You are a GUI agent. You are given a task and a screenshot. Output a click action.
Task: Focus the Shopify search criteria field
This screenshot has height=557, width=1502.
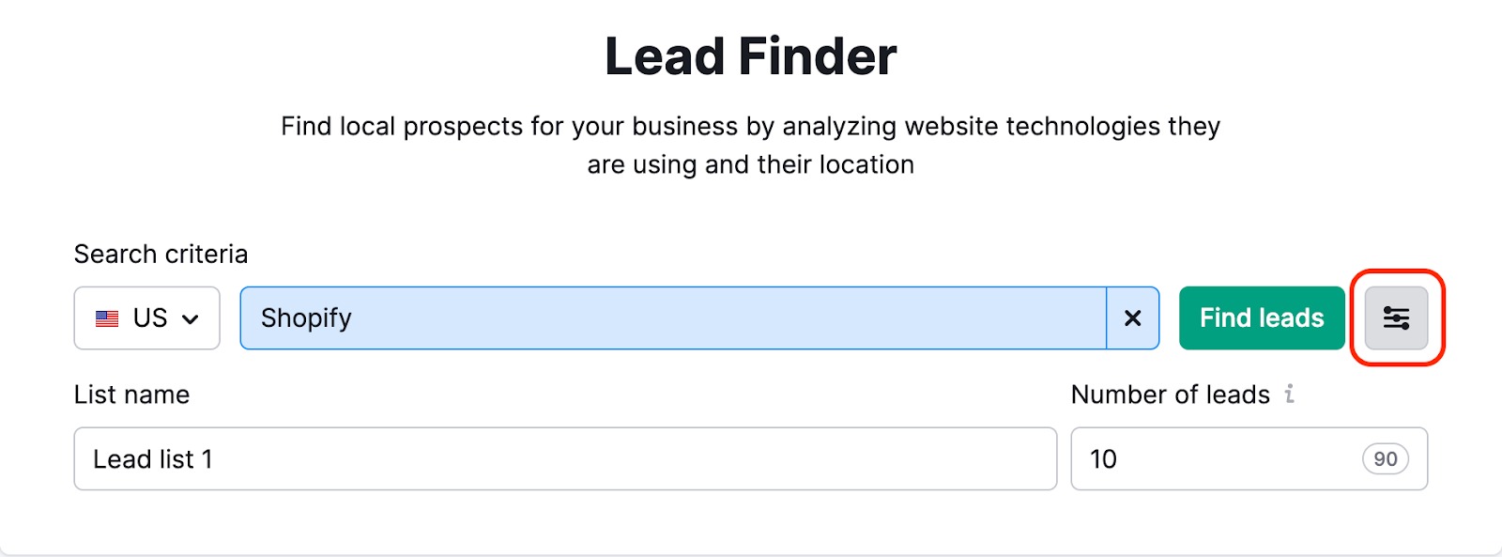coord(673,318)
